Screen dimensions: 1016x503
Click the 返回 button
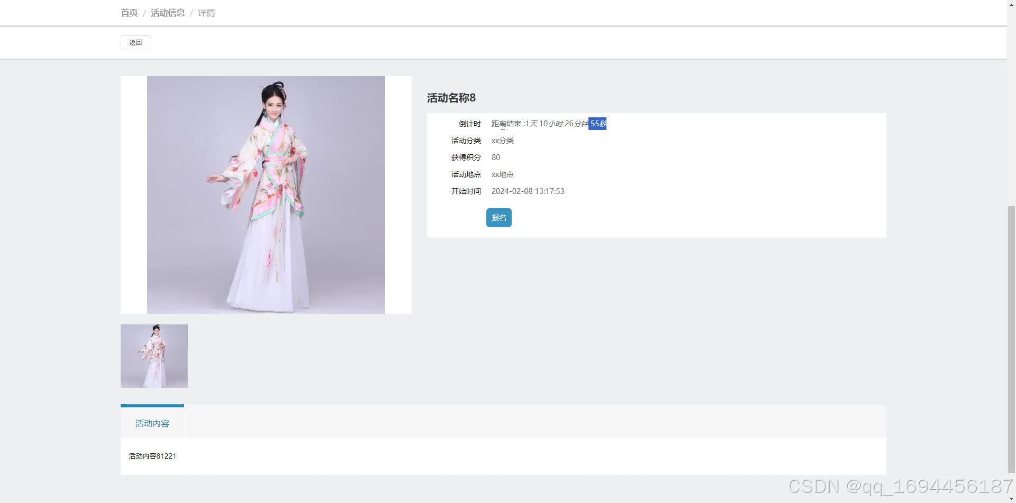pos(135,43)
